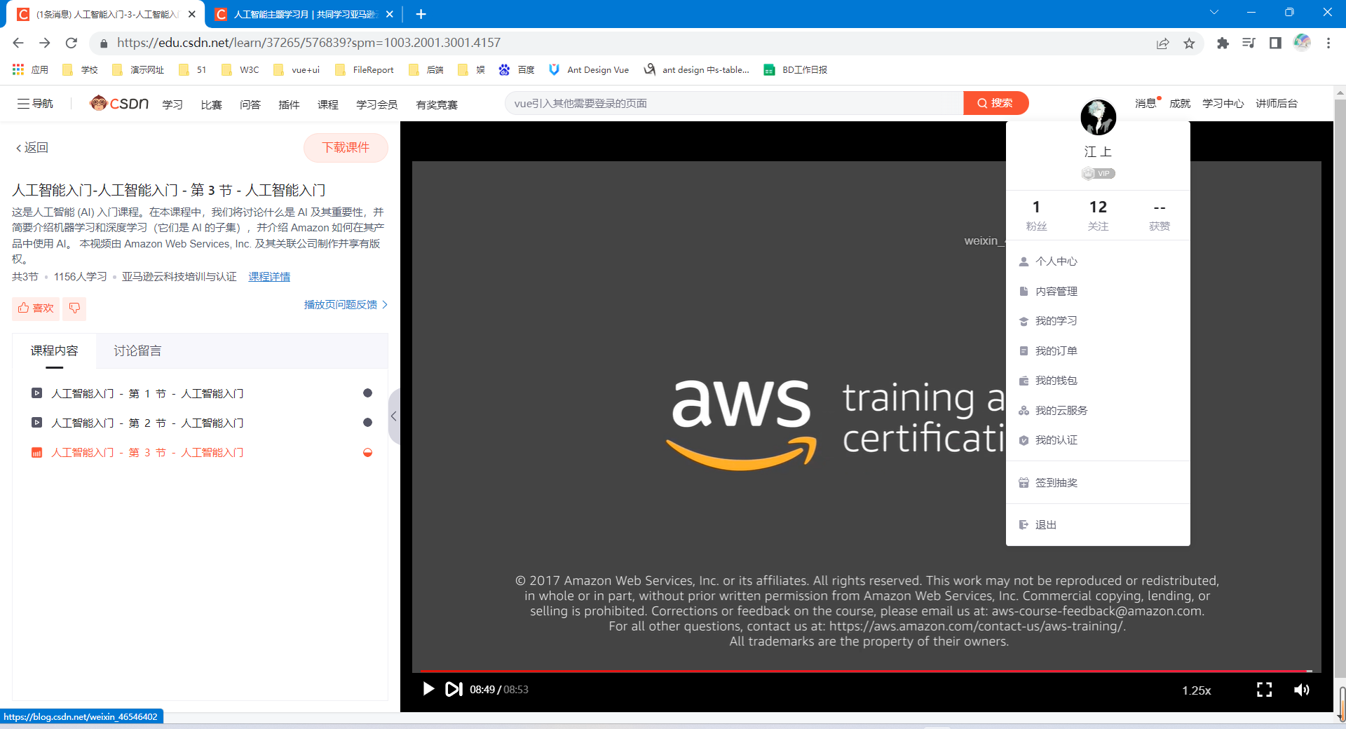Click the browser back arrow icon
1346x729 pixels.
[18, 43]
